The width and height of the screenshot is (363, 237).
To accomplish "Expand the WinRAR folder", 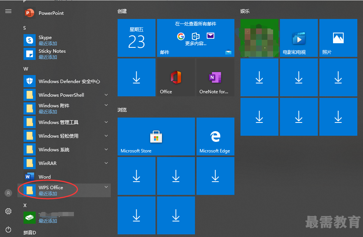I will pos(106,163).
